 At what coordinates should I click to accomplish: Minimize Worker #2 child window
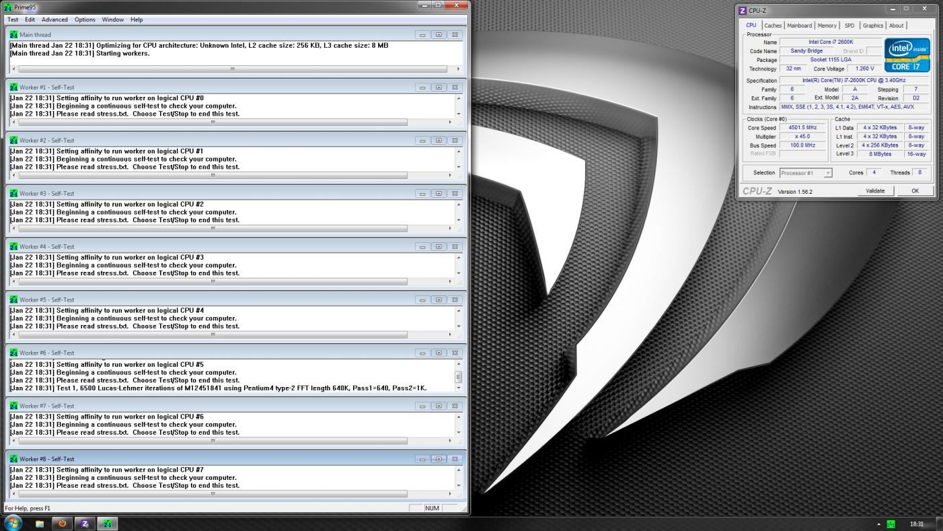click(422, 141)
